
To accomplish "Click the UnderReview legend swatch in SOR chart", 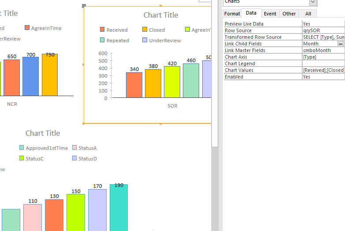I will tap(145, 40).
